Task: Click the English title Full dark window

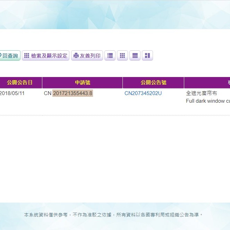Action: [x=205, y=101]
